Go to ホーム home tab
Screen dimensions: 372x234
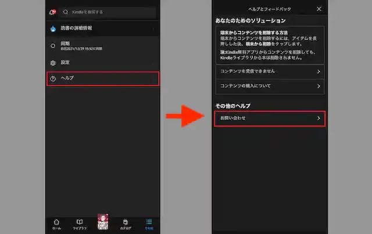click(56, 224)
